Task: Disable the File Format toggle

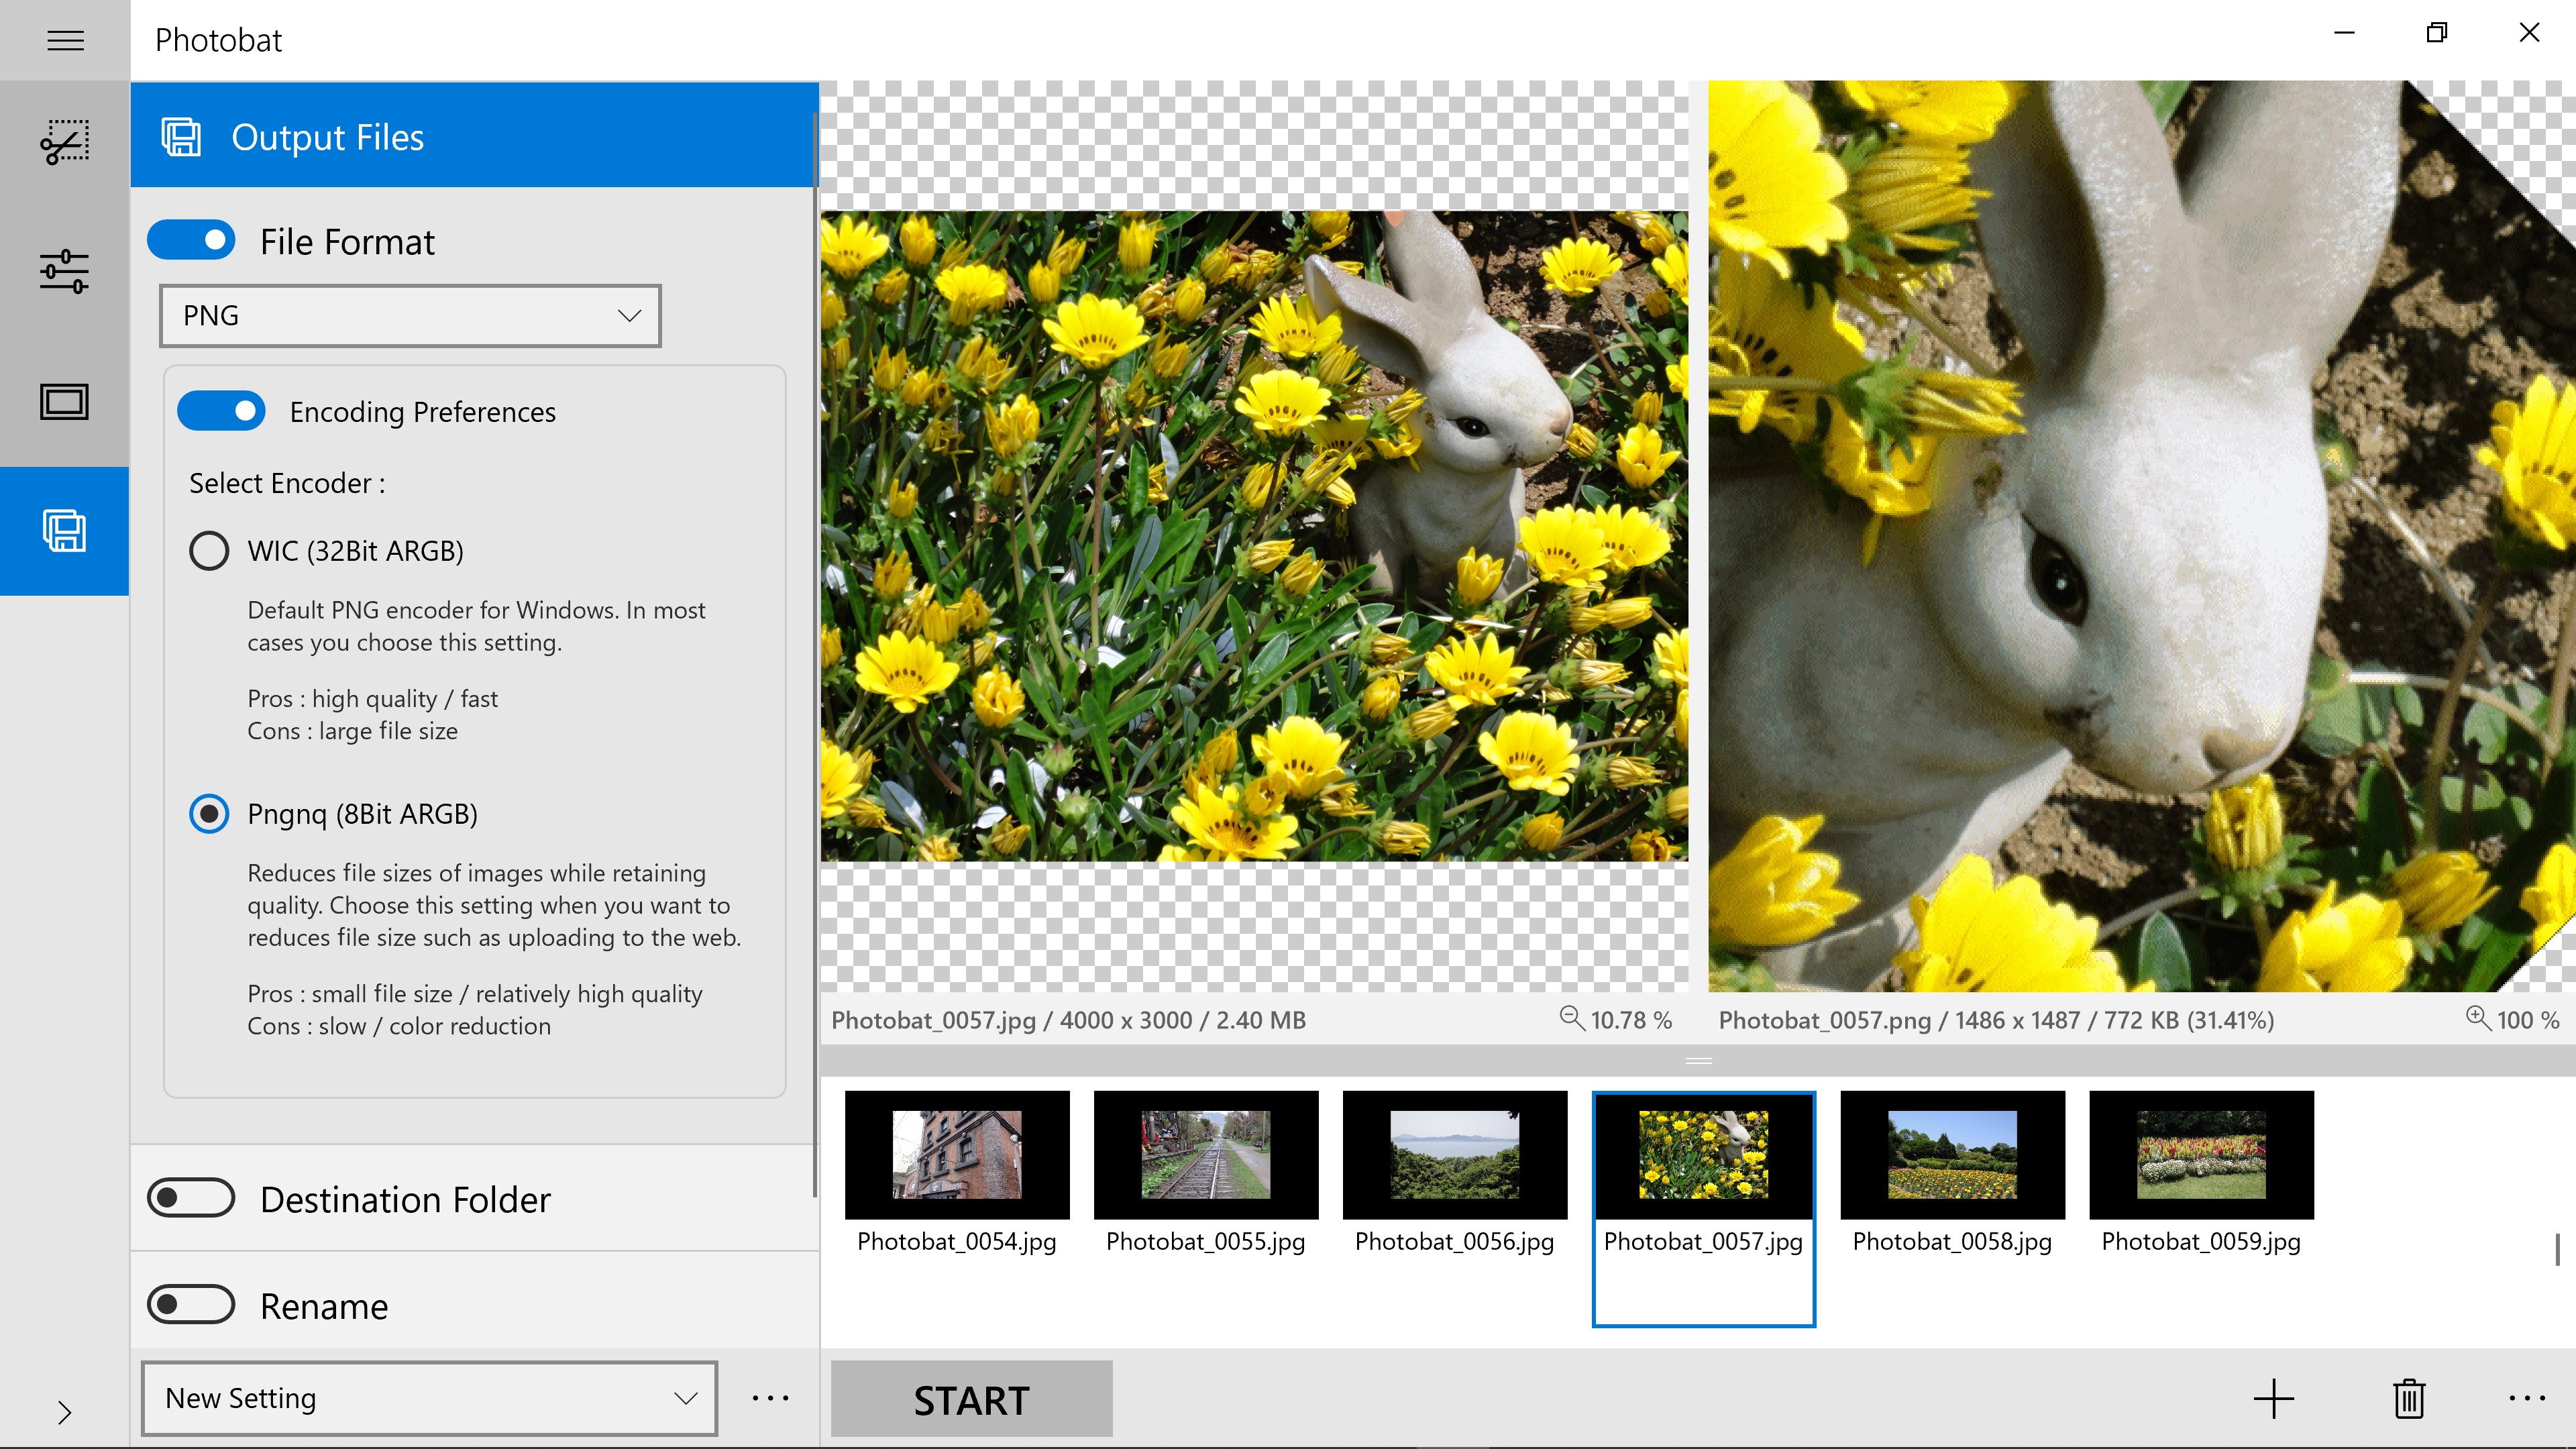Action: (191, 241)
